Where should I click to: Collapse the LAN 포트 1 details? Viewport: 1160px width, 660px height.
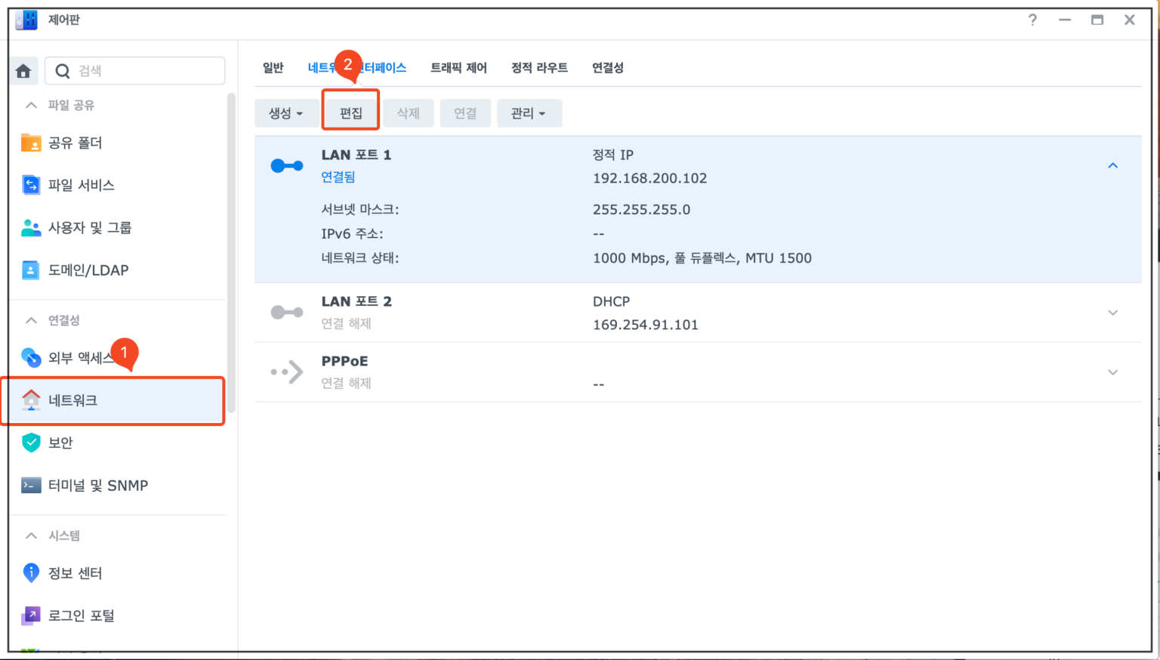click(x=1112, y=165)
